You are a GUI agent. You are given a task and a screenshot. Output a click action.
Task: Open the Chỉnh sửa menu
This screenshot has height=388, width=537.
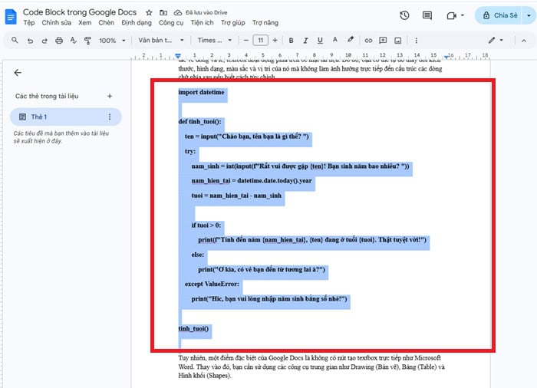57,22
